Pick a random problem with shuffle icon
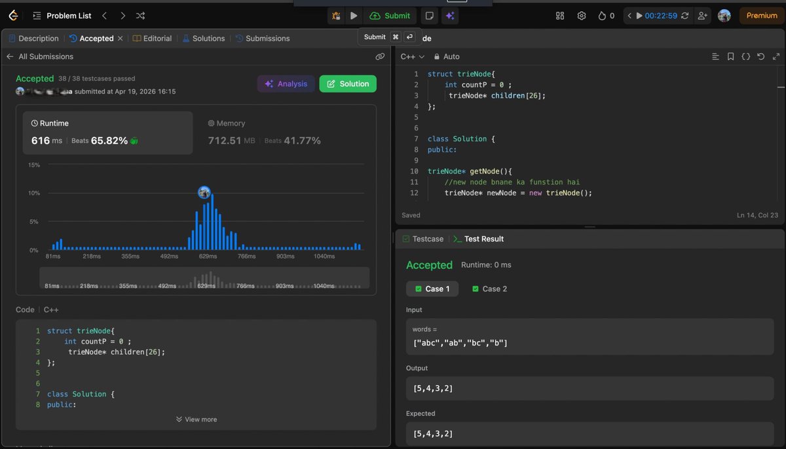Image resolution: width=786 pixels, height=449 pixels. coord(141,16)
